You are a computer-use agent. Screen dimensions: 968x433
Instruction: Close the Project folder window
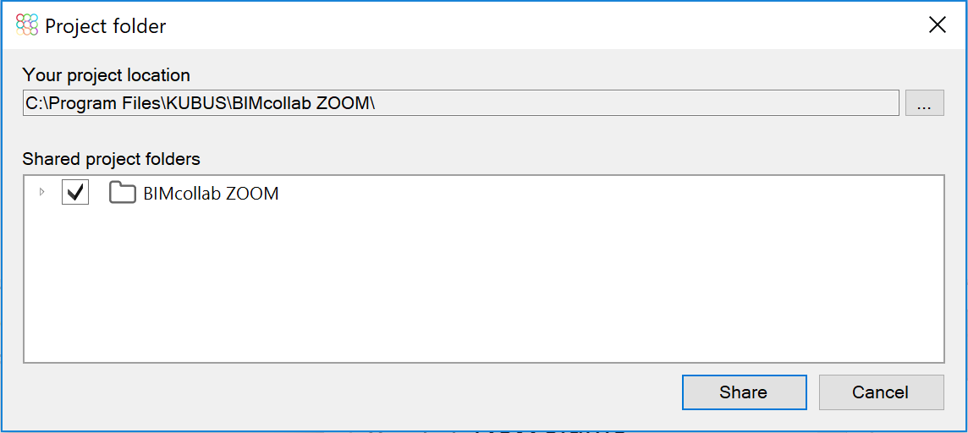point(938,25)
